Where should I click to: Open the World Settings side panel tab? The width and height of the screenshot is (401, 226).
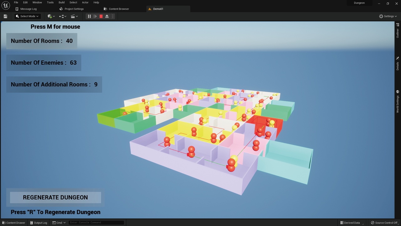click(x=398, y=102)
